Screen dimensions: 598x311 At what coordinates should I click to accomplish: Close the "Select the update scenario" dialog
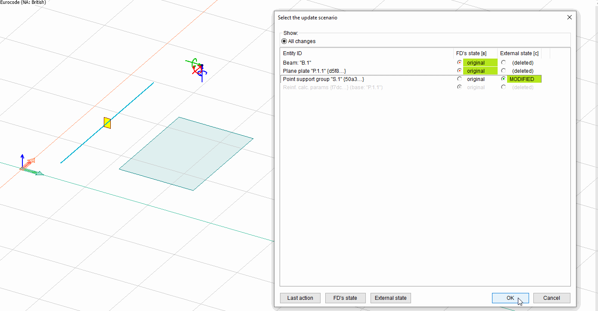(x=570, y=17)
